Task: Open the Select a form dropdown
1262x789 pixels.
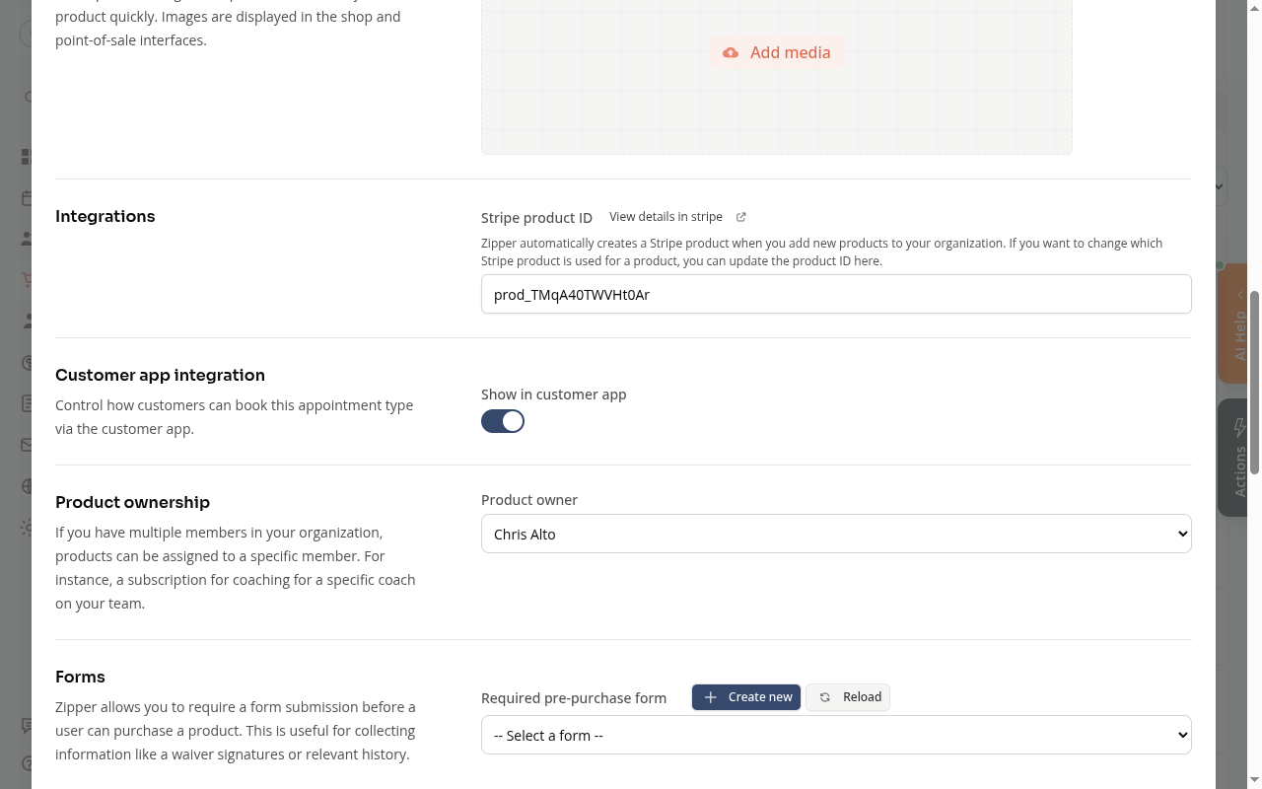Action: 836,735
